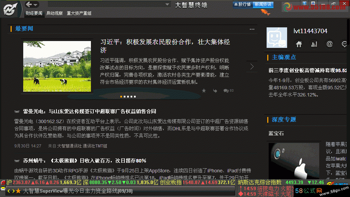This screenshot has height=197, width=350.
Task: Show next ticker news with right arrow
Action: click(x=13, y=191)
